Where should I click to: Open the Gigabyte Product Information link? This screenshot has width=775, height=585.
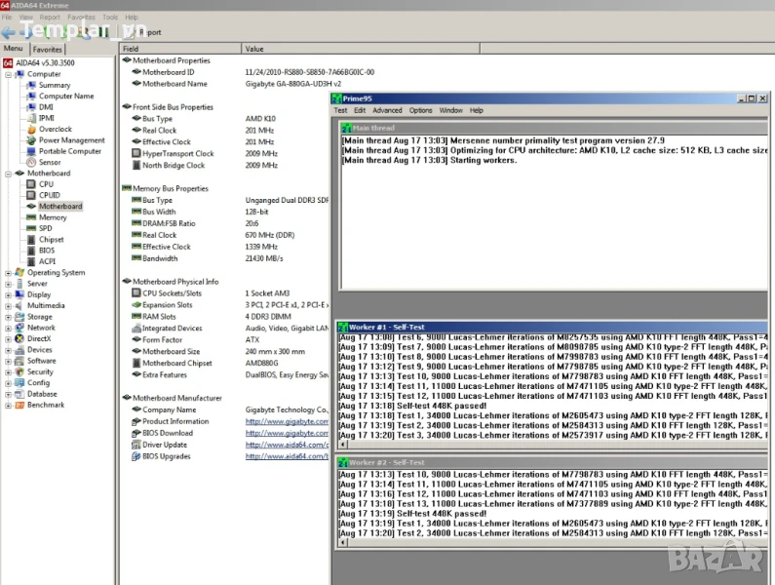[286, 421]
